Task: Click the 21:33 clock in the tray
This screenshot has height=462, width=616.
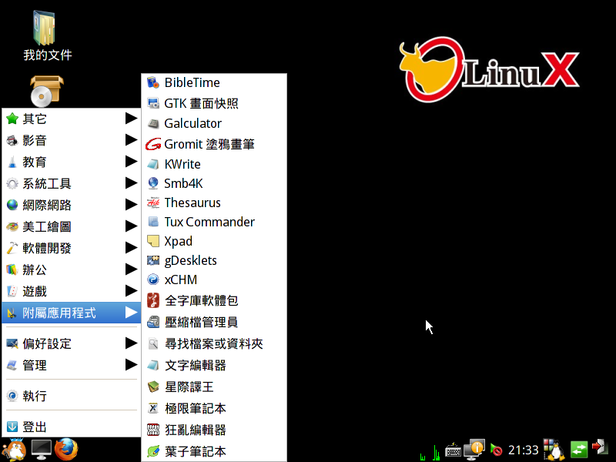Action: tap(523, 450)
